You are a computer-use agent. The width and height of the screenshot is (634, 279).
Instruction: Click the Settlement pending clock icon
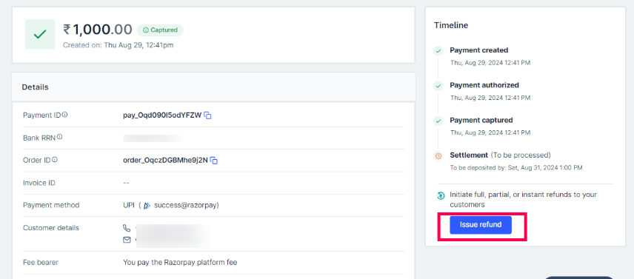(x=438, y=156)
